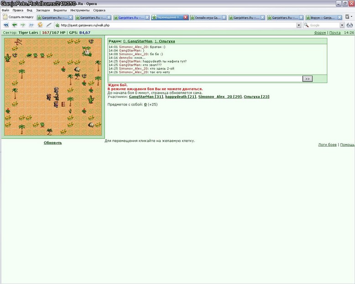Viewport: 355px width, 284px height.
Task: Click the 'Ждем бой.' red status text
Action: pos(118,85)
